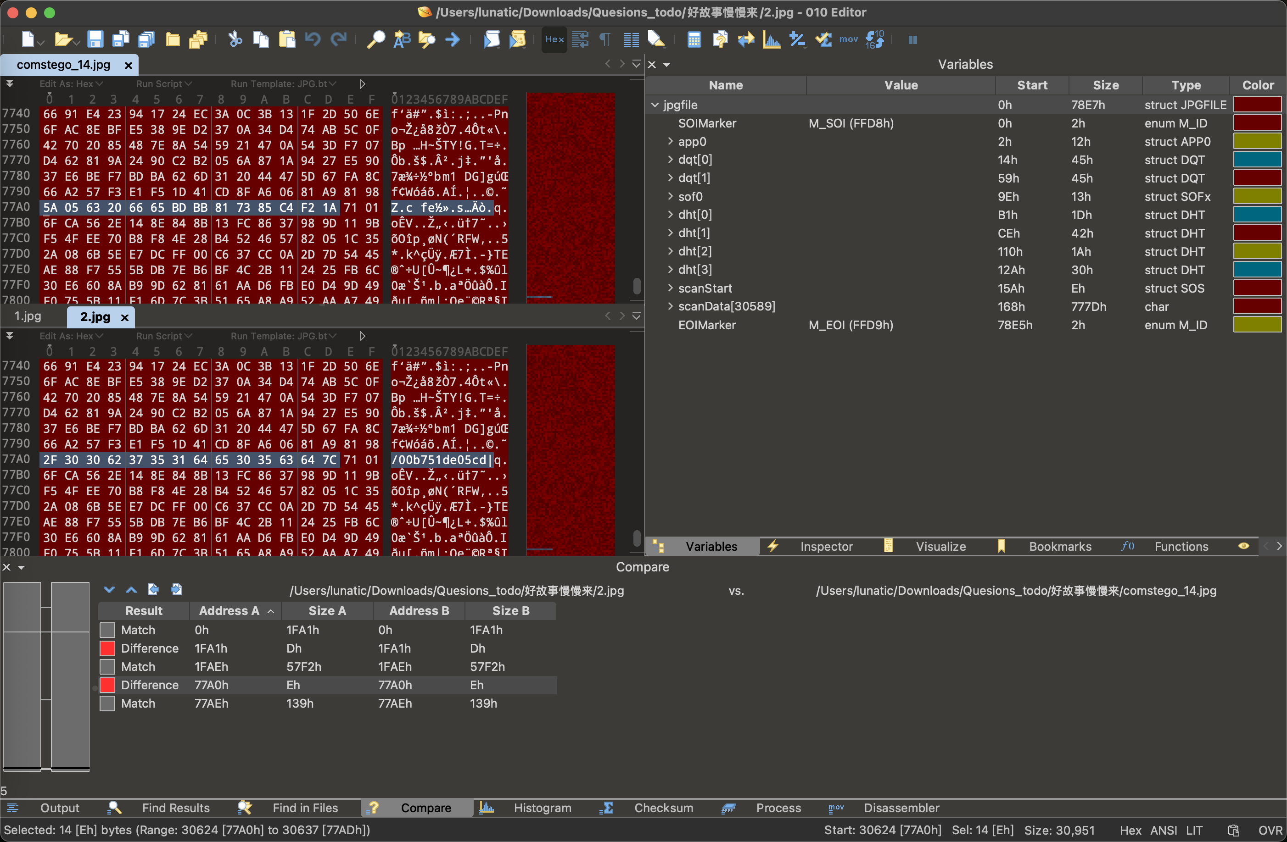Screen dimensions: 1287x842
Task: Switch to the Inspector tab
Action: tap(825, 546)
